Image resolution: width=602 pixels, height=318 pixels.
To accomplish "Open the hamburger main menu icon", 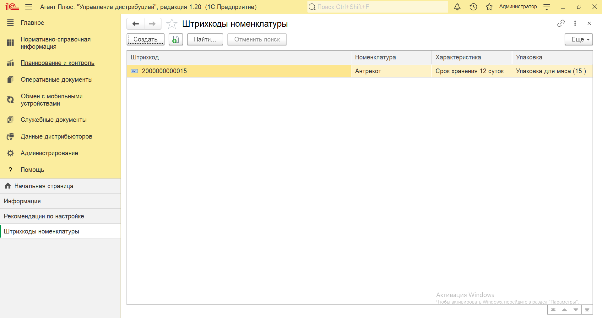I will pyautogui.click(x=29, y=7).
